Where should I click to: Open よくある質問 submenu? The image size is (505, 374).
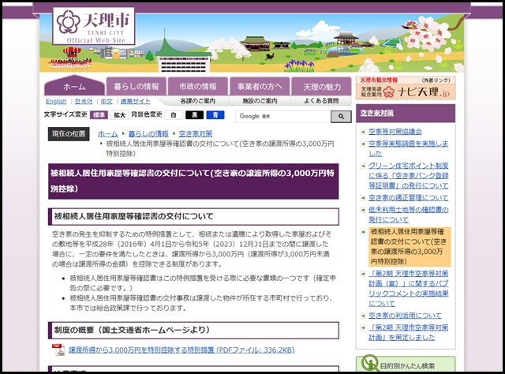coord(321,101)
